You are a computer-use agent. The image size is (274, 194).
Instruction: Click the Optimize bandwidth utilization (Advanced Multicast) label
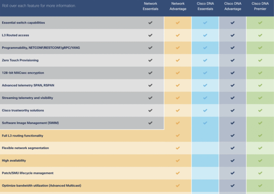click(x=41, y=185)
